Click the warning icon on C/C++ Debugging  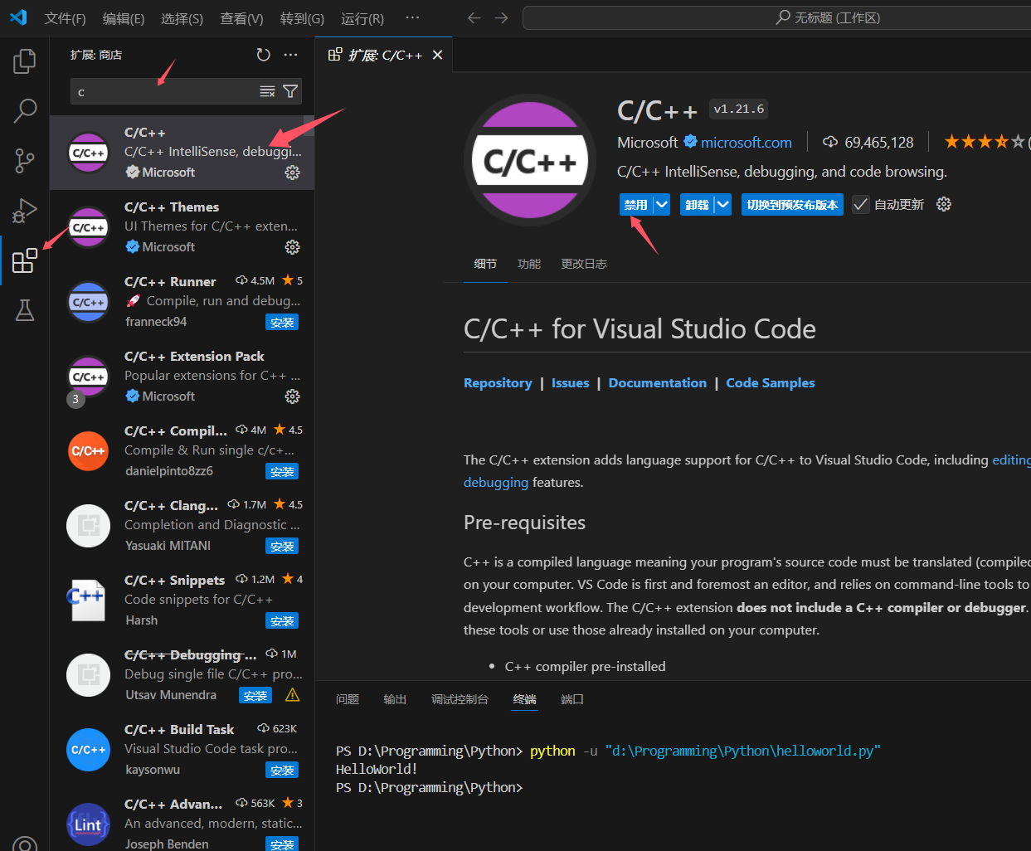point(292,695)
